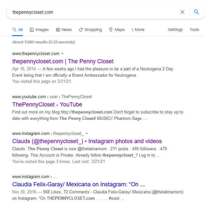The image size is (205, 209).
Task: Click the www.thepennycloset.com URL text
Action: click(x=36, y=54)
